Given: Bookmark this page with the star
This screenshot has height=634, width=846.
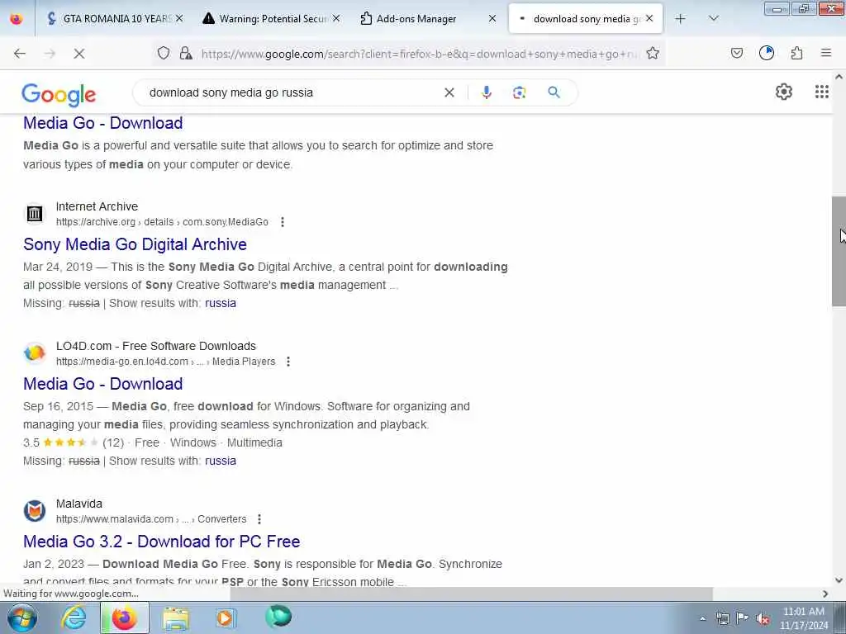Looking at the screenshot, I should click(x=653, y=53).
